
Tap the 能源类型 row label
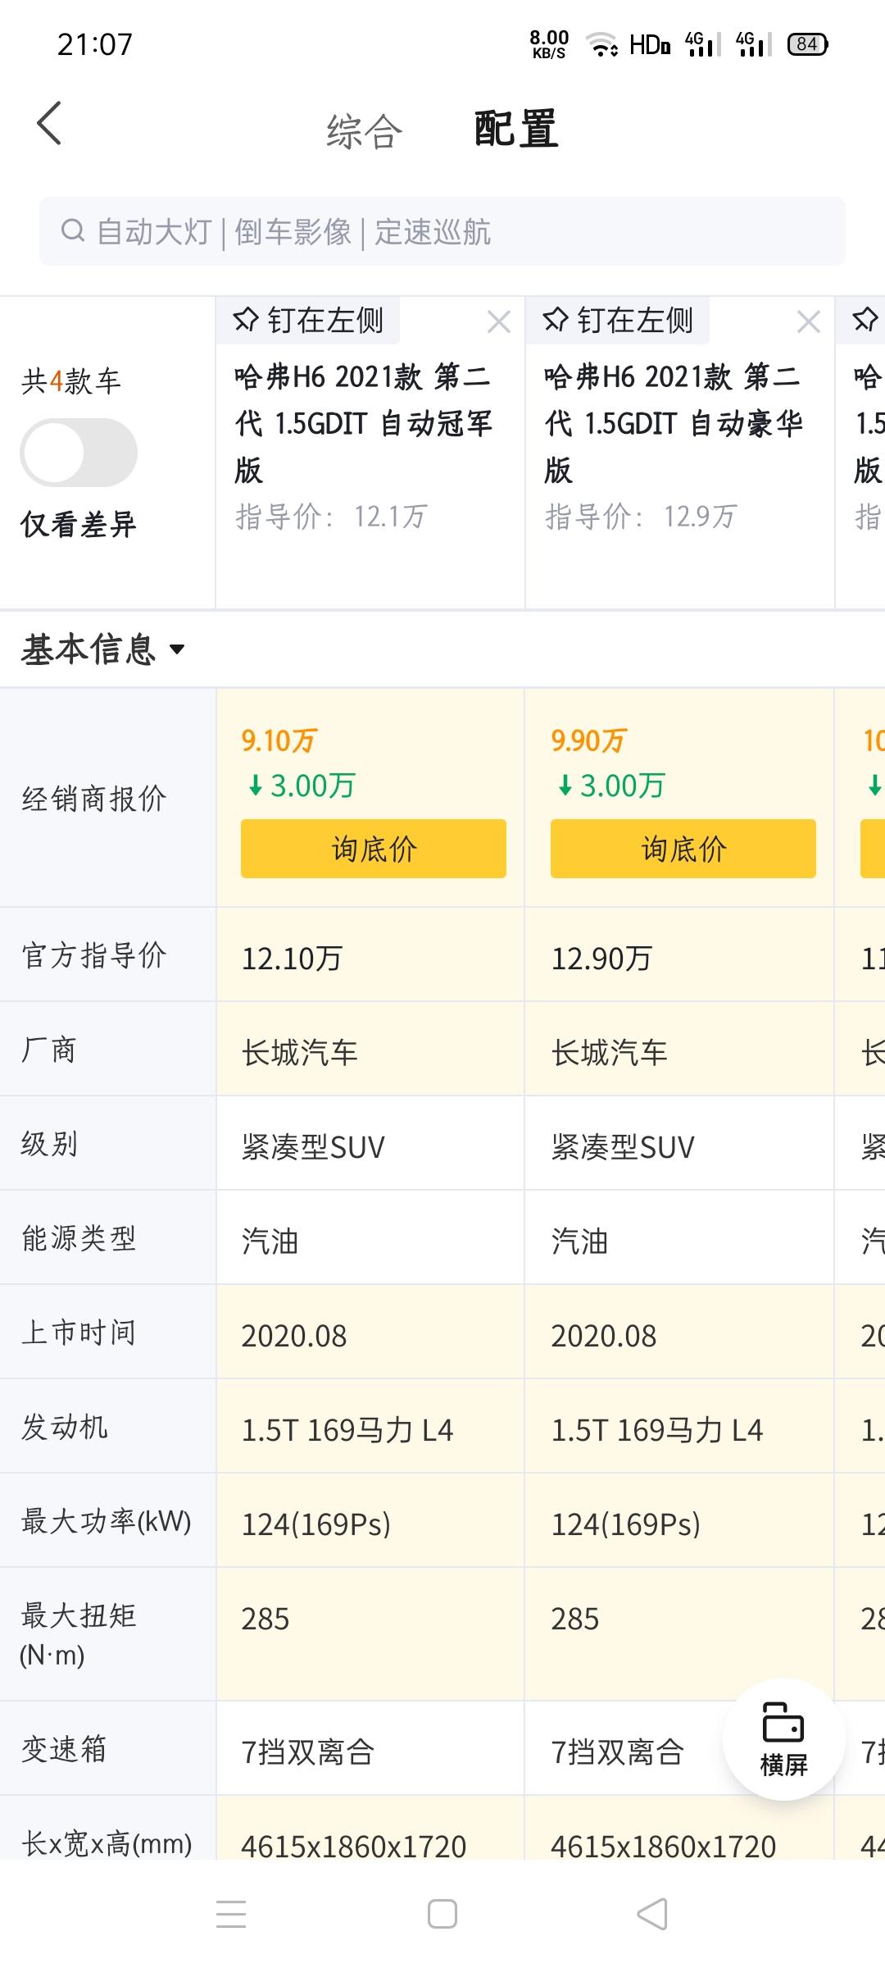79,1237
